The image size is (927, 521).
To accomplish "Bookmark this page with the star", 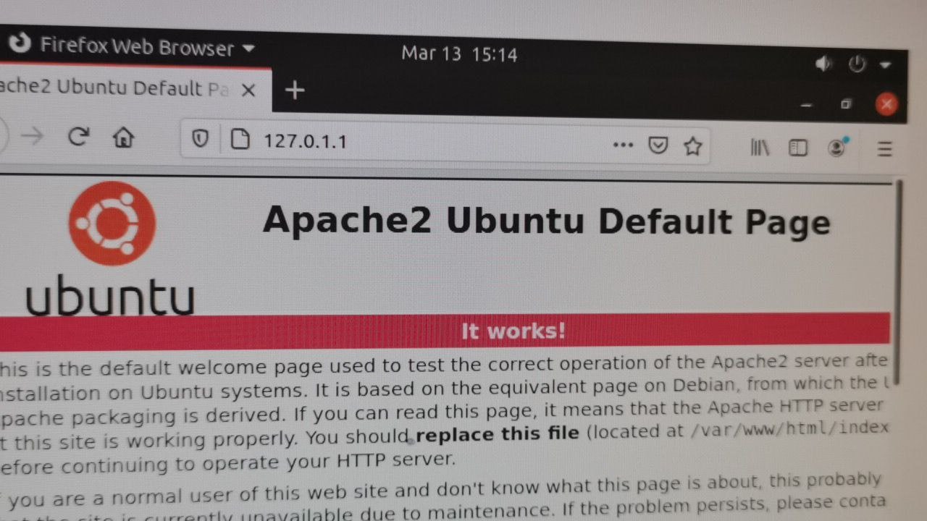I will (693, 147).
